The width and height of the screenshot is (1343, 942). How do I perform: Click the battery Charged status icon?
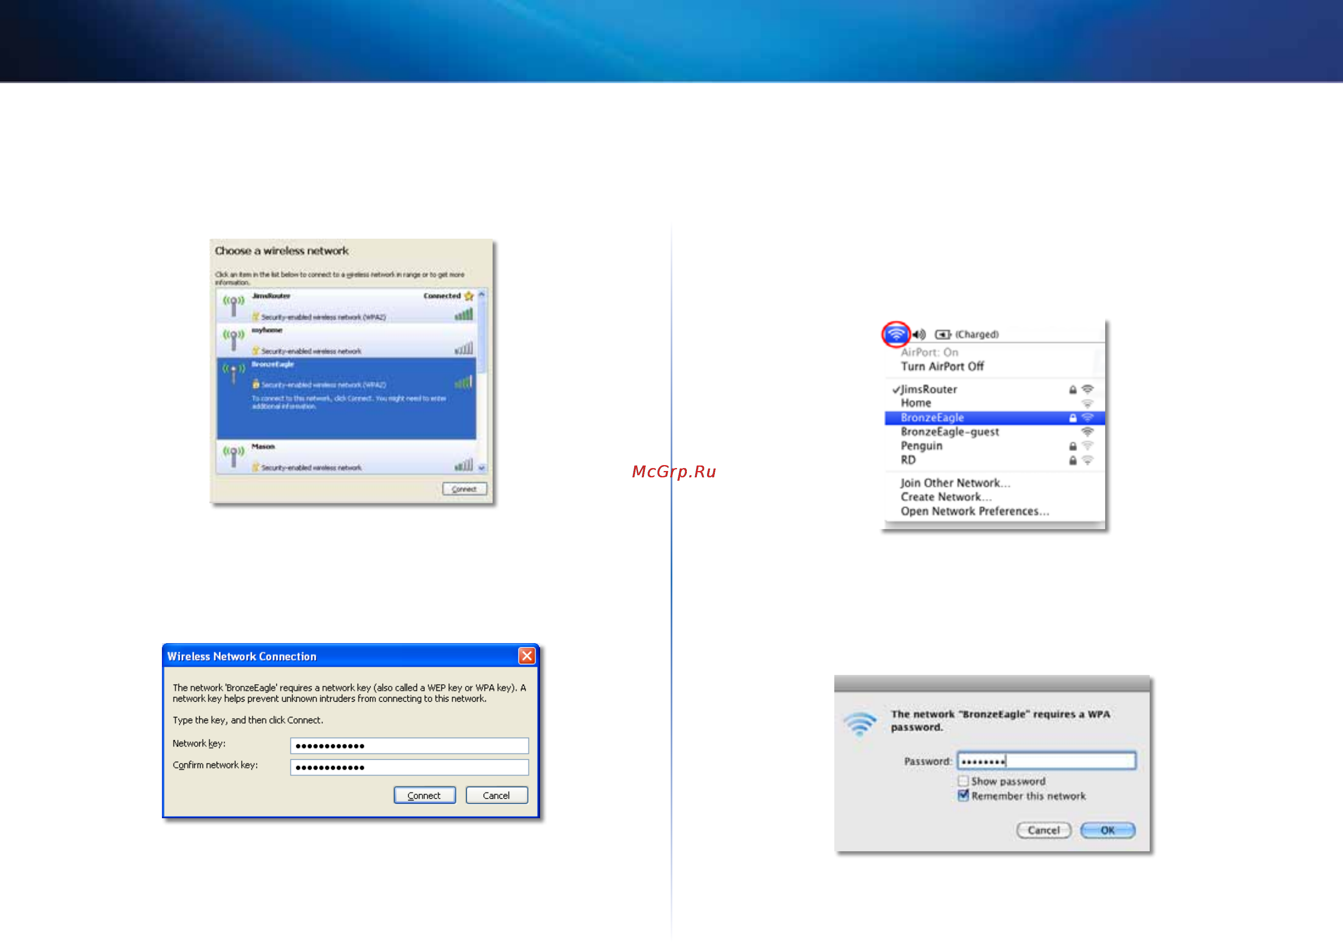(943, 334)
